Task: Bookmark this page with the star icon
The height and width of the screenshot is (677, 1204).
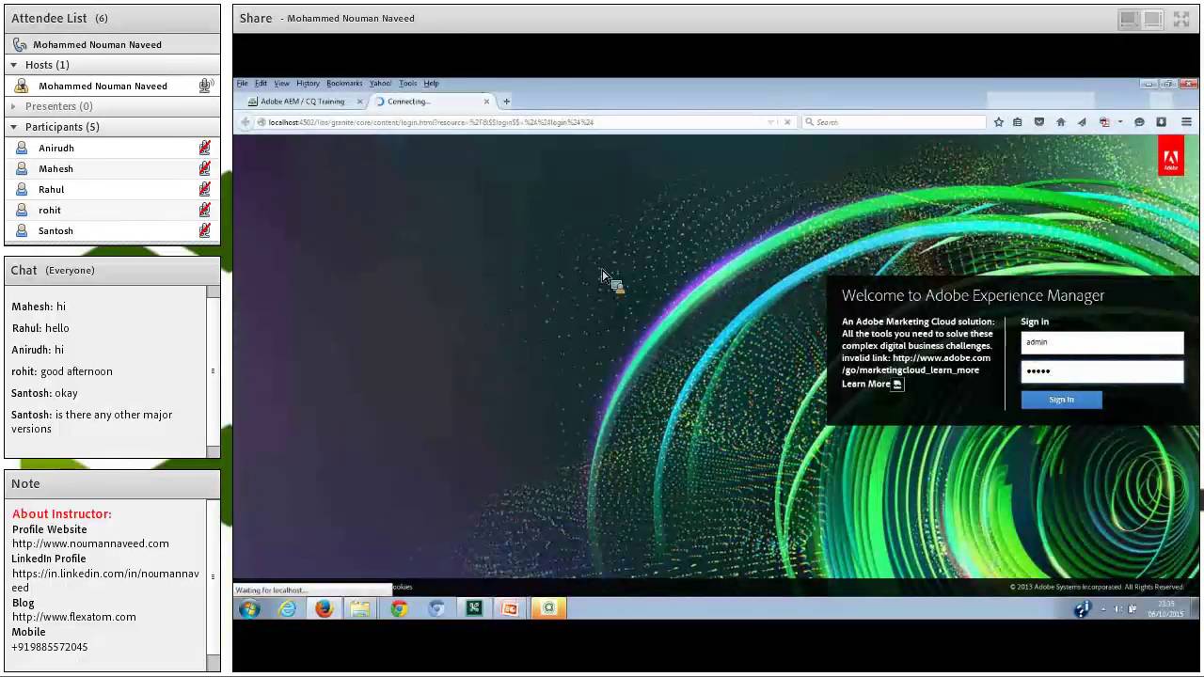Action: coord(999,122)
